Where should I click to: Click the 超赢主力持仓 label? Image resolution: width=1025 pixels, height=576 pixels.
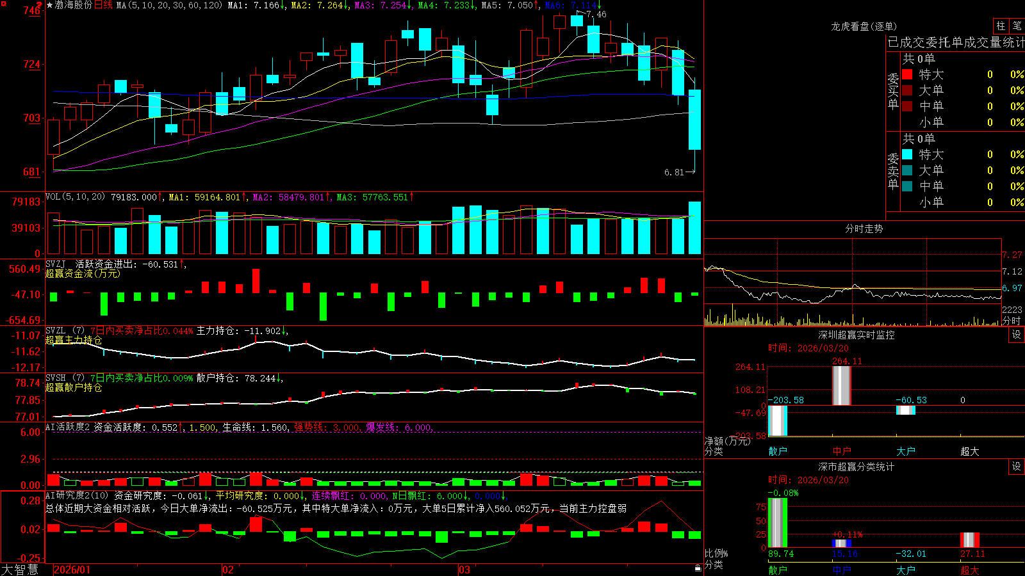point(74,340)
